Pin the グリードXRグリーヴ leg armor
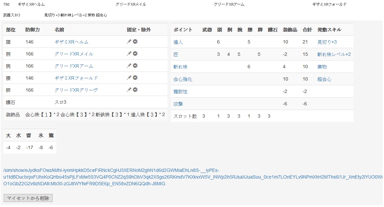Viewport: 384px width, 207px height. click(129, 90)
